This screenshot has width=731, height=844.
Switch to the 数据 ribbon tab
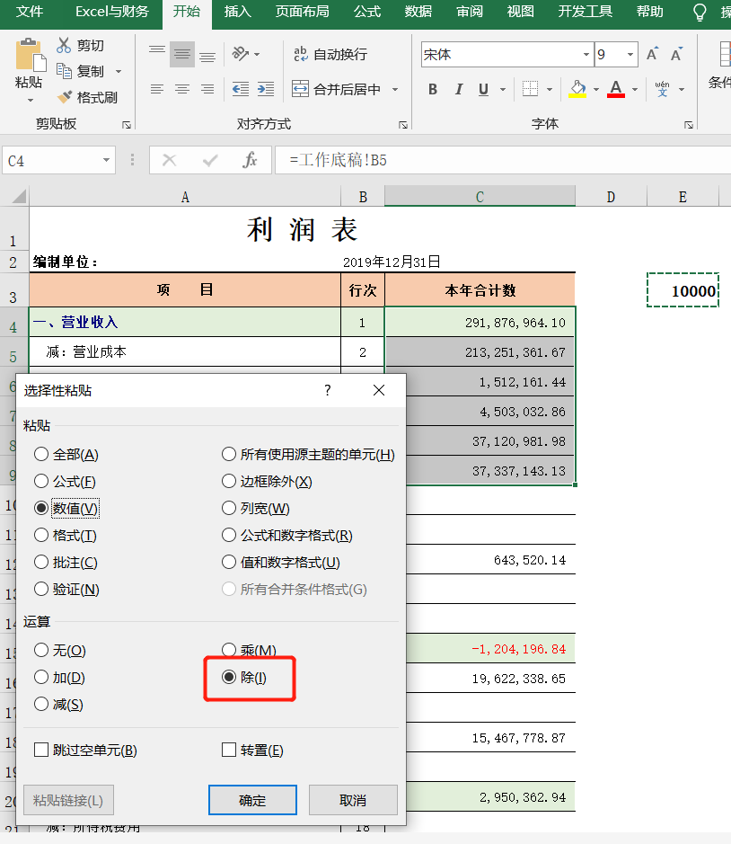click(418, 13)
